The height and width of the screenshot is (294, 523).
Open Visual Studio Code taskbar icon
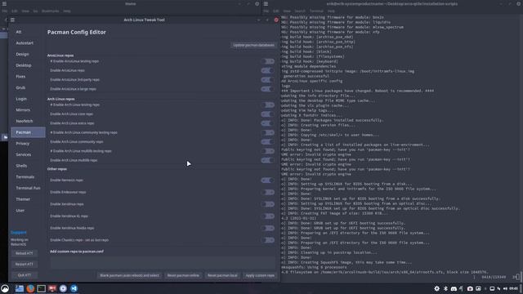pyautogui.click(x=74, y=288)
